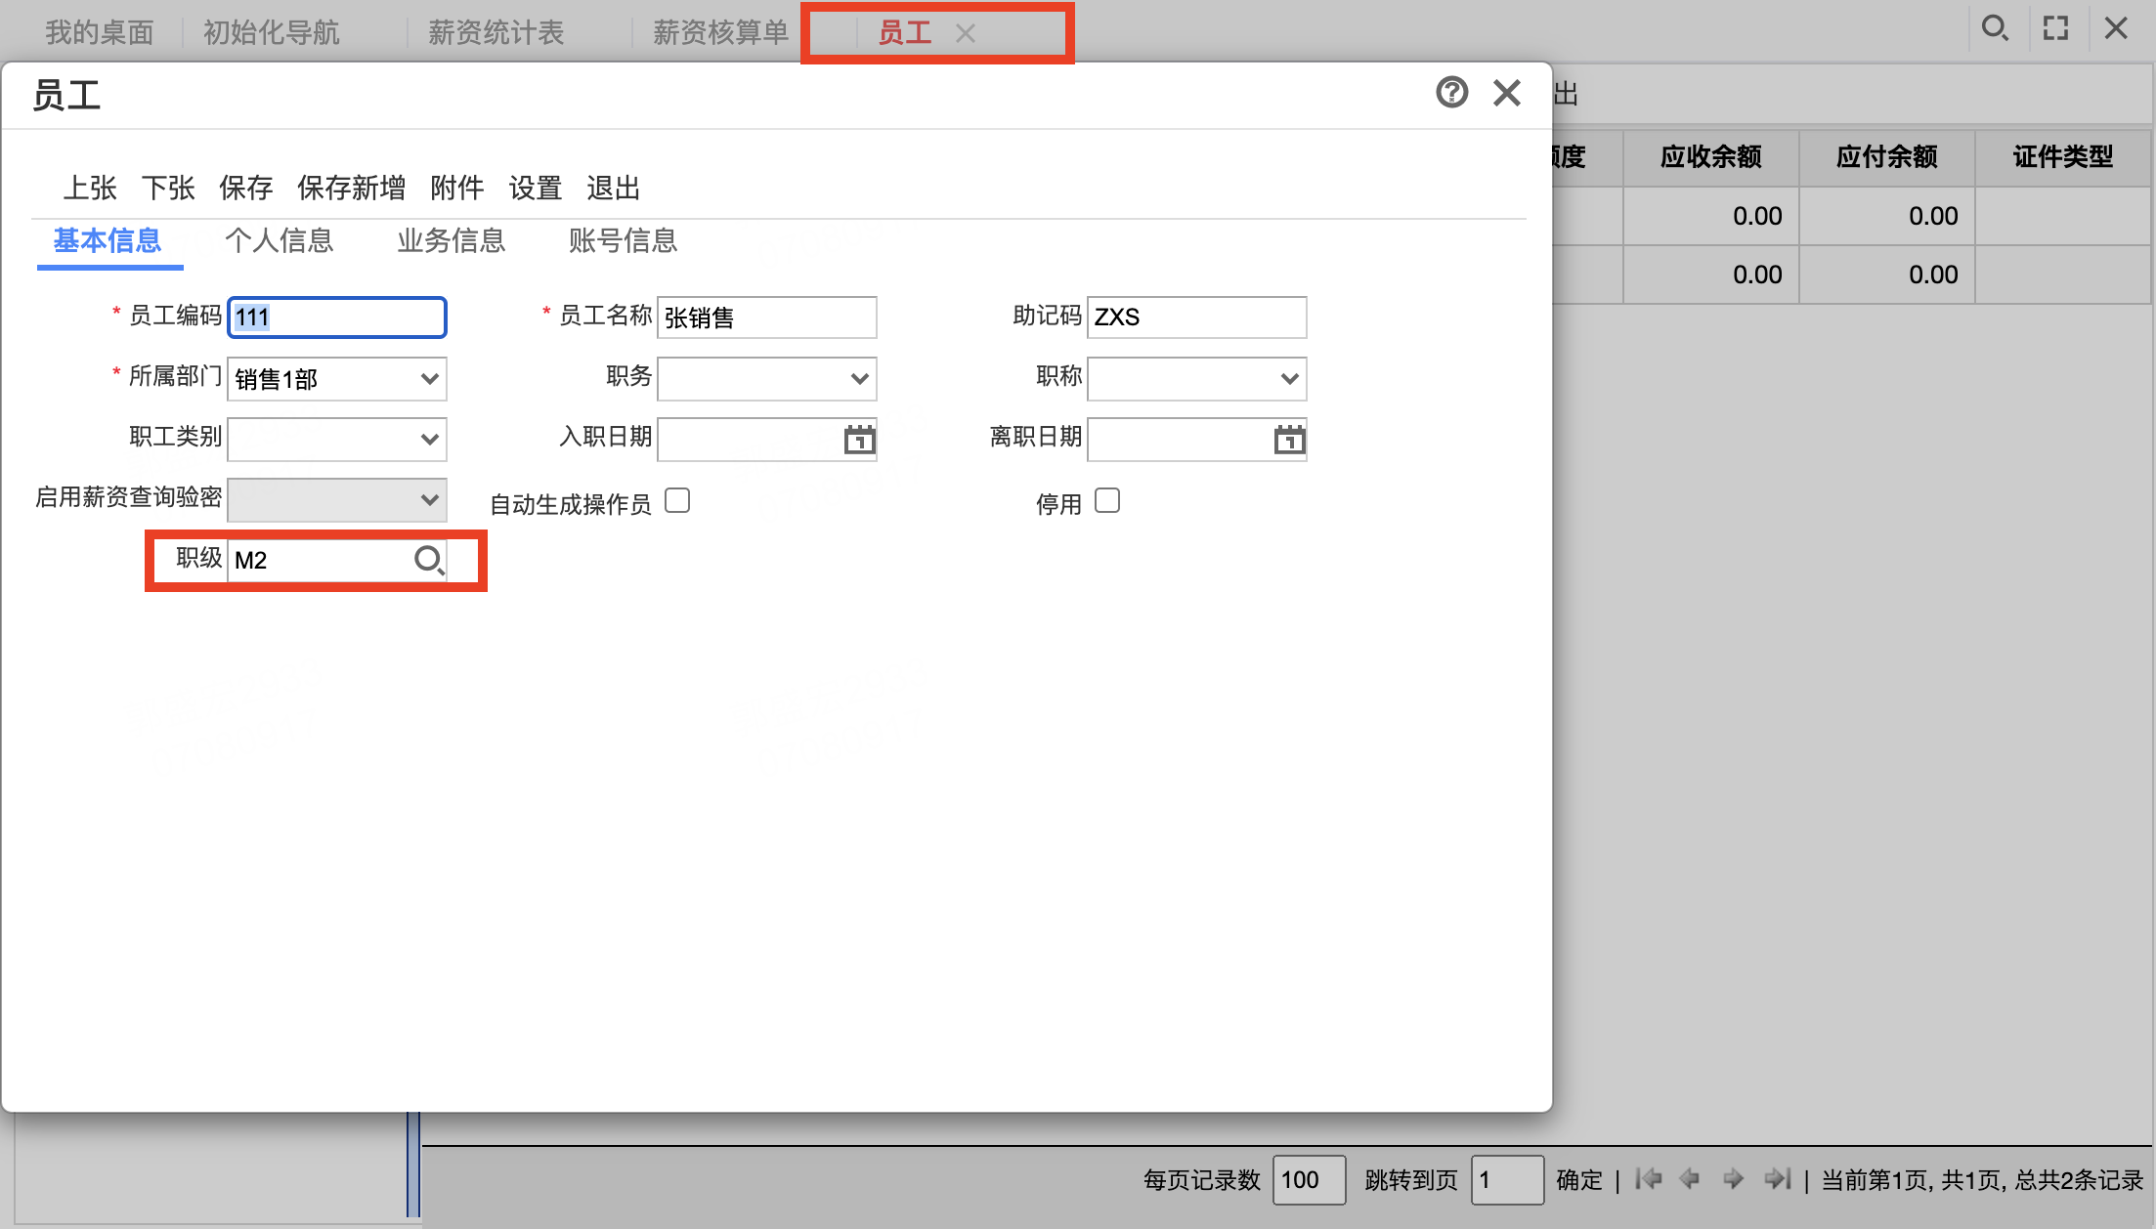Go to the first page arrow

click(x=1648, y=1179)
